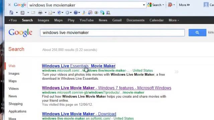Screen dimensions: 214x120
Task: Click the red Share icon in the toolbar
Action: 170,5
